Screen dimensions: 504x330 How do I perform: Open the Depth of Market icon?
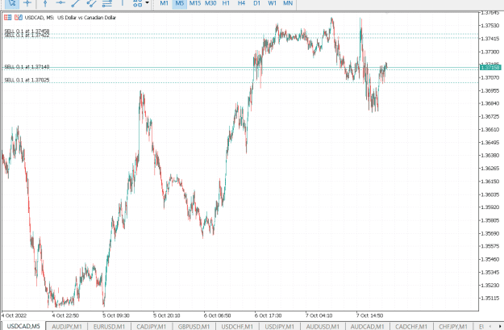pos(8,18)
